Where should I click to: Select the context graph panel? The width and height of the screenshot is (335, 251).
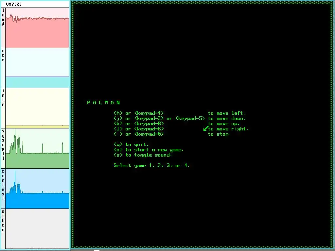(x=37, y=189)
